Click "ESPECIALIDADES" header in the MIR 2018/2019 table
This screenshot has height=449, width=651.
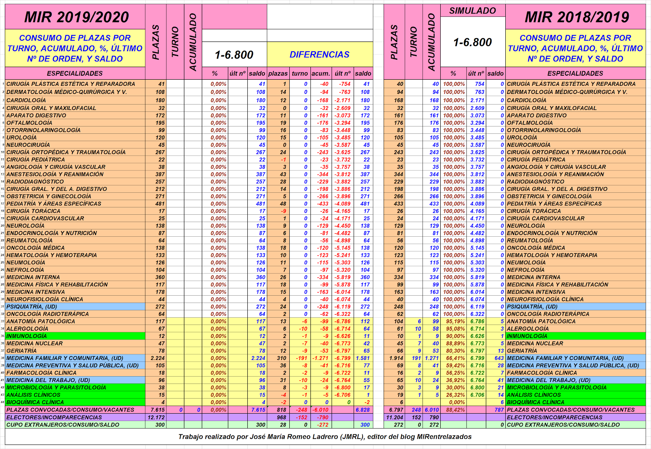coord(575,73)
